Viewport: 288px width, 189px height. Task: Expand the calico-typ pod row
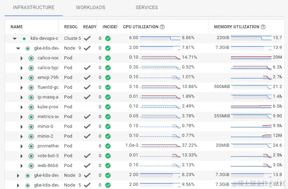21,68
